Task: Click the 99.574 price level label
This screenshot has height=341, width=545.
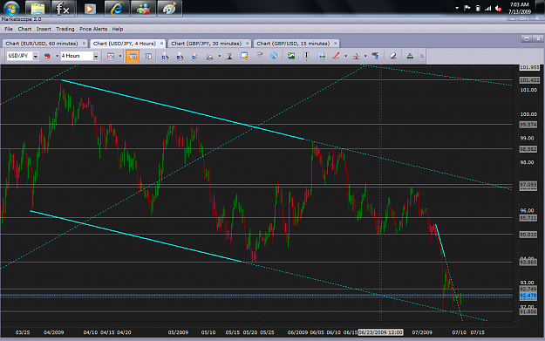Action: pyautogui.click(x=528, y=125)
